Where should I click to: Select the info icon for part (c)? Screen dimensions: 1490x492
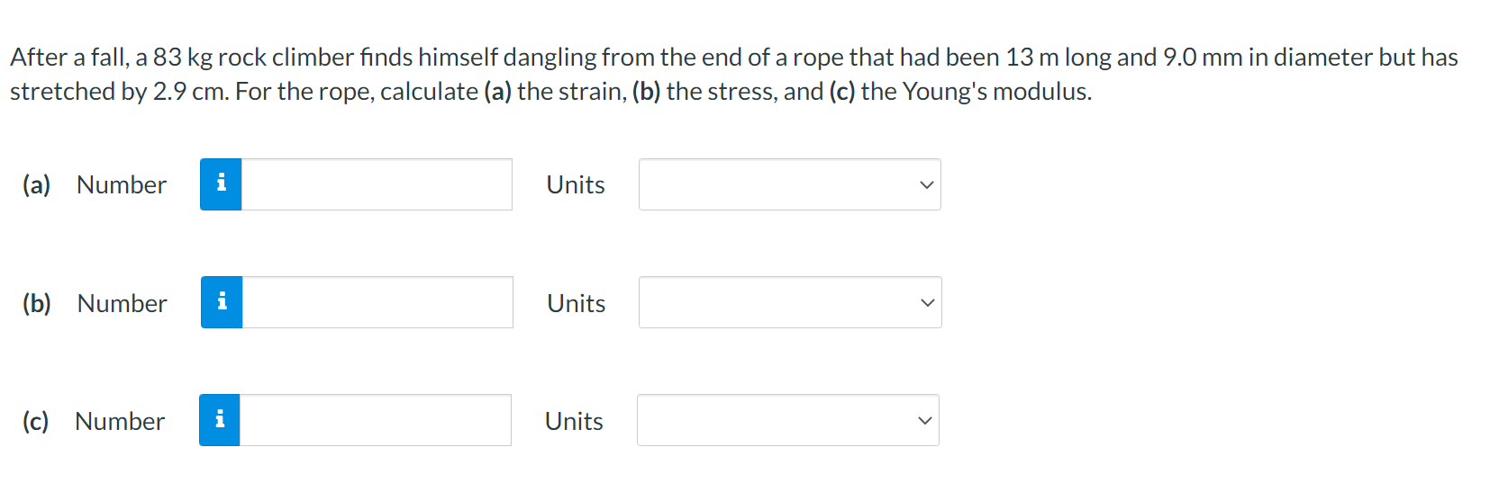click(x=220, y=420)
